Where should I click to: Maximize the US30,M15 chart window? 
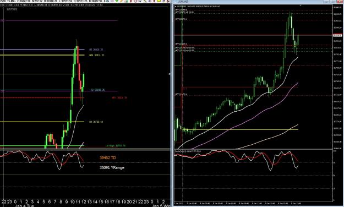[334, 2]
